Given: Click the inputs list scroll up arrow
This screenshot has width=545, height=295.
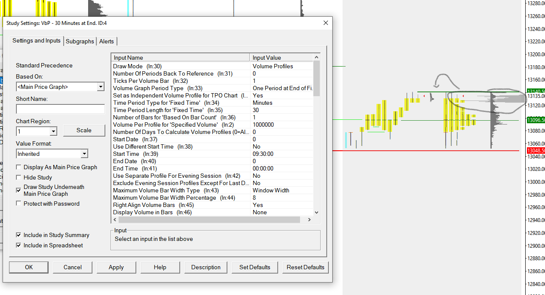Looking at the screenshot, I should pyautogui.click(x=317, y=57).
